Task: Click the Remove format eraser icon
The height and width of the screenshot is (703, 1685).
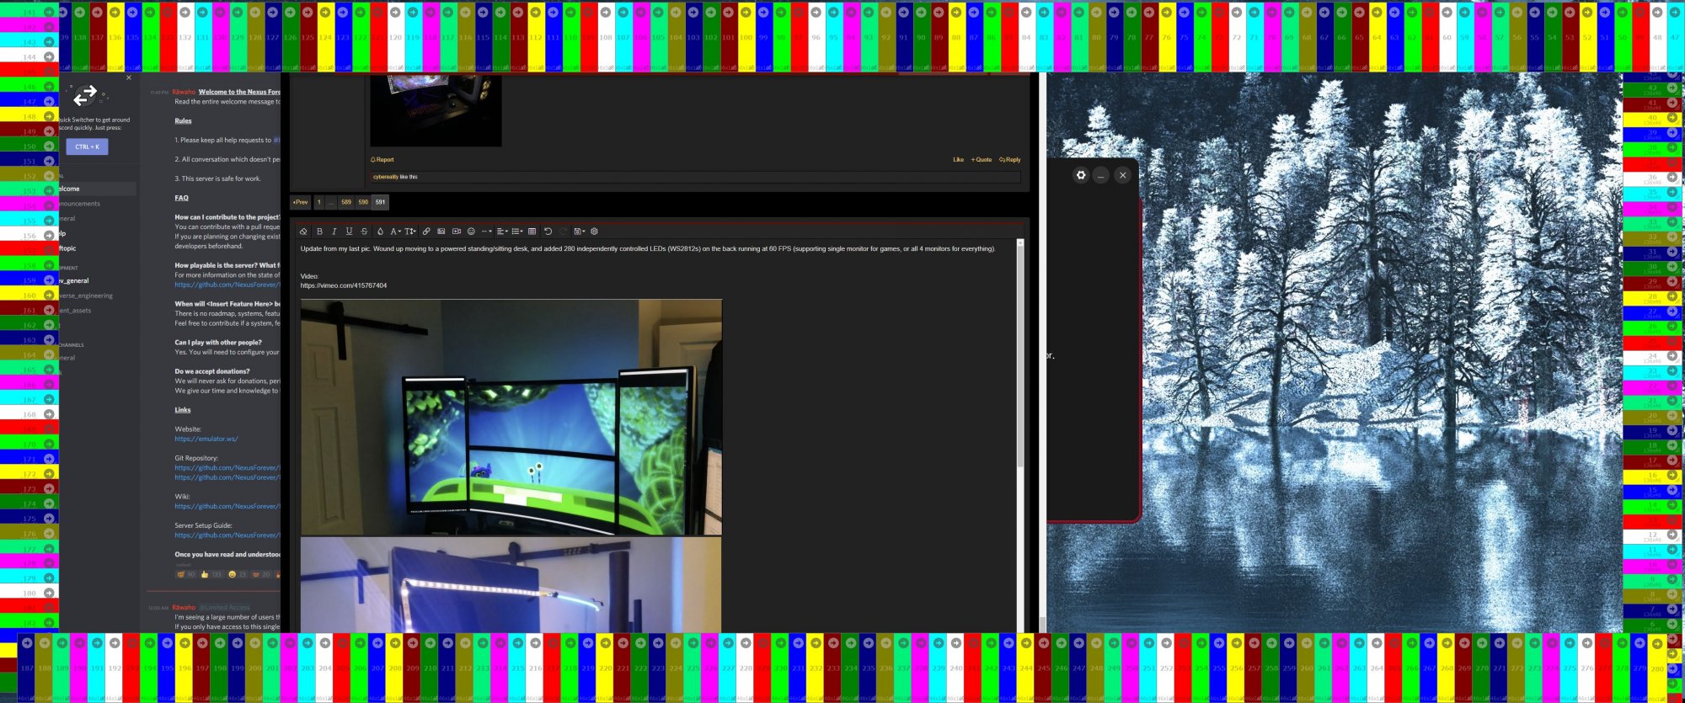Action: pyautogui.click(x=303, y=232)
